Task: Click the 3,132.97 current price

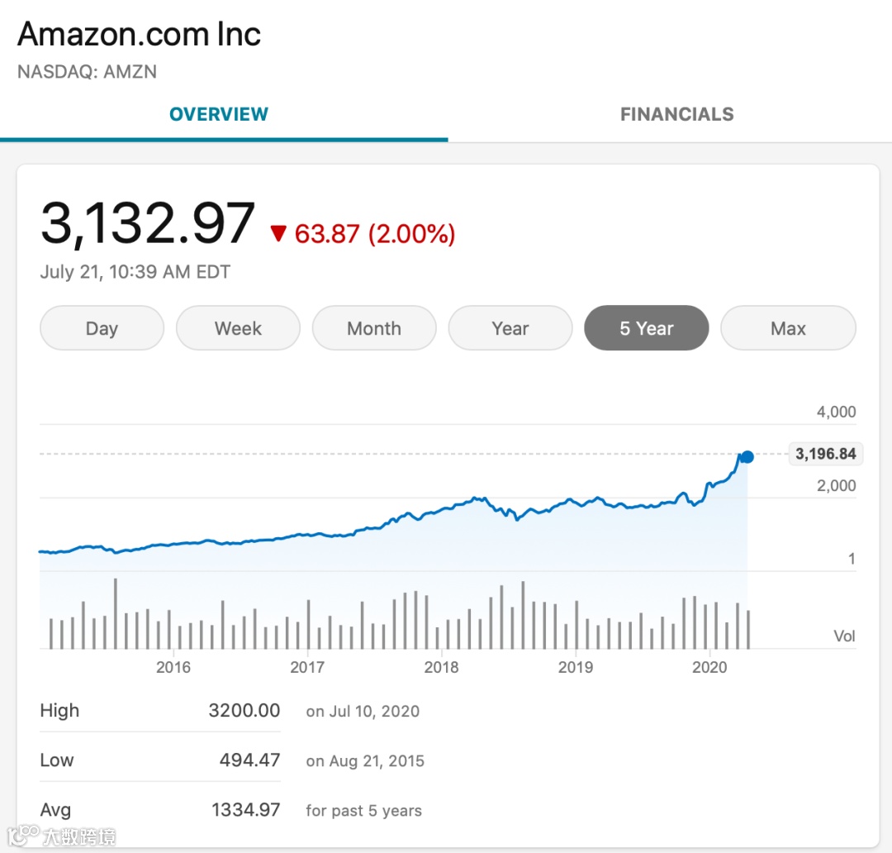Action: [147, 223]
